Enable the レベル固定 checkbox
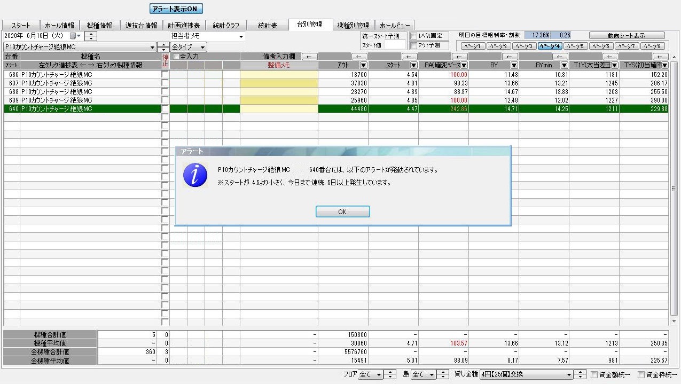The height and width of the screenshot is (384, 681). click(413, 36)
